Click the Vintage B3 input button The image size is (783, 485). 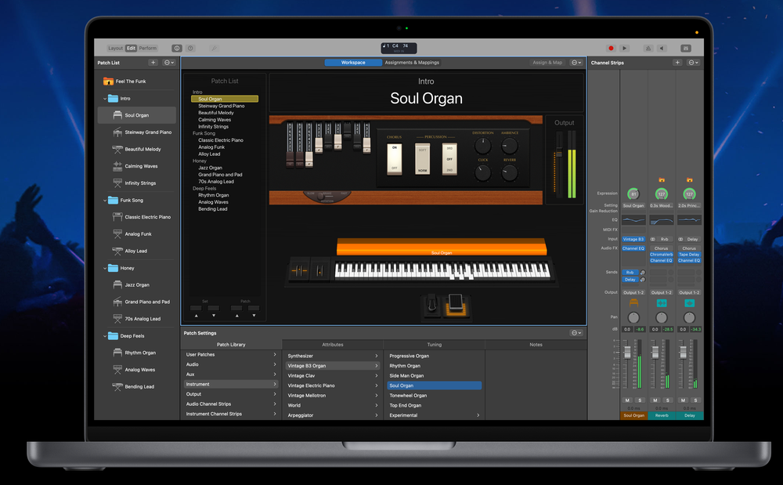(633, 239)
